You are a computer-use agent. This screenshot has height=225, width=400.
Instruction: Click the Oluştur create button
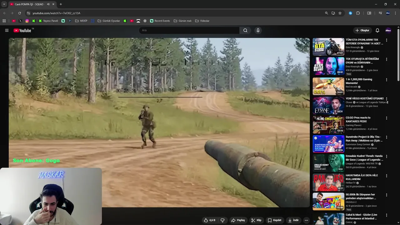pyautogui.click(x=362, y=30)
